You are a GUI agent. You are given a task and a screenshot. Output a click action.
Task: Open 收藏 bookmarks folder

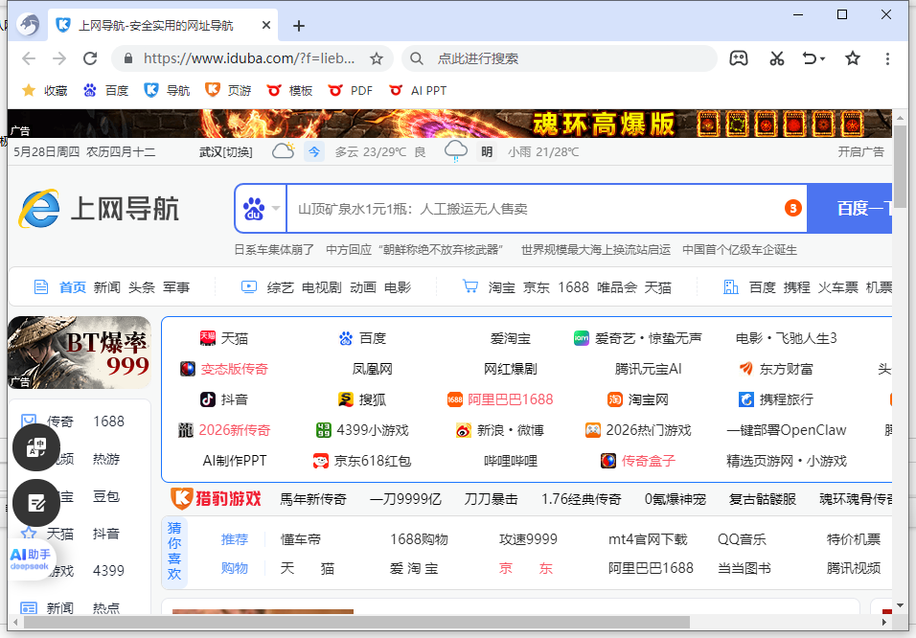point(45,91)
